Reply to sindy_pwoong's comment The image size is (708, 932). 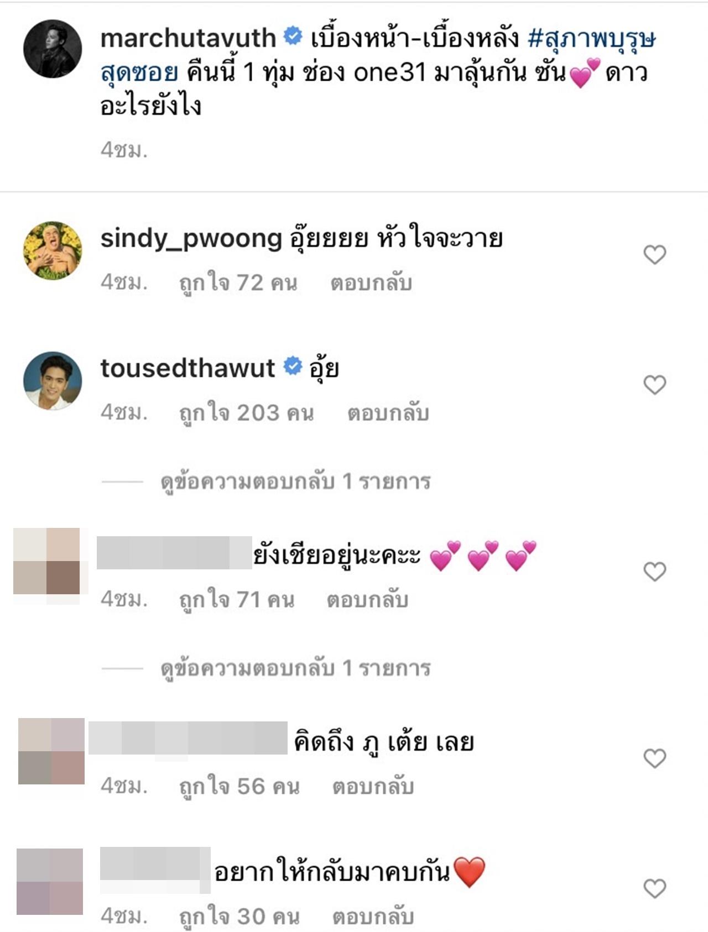click(x=371, y=283)
